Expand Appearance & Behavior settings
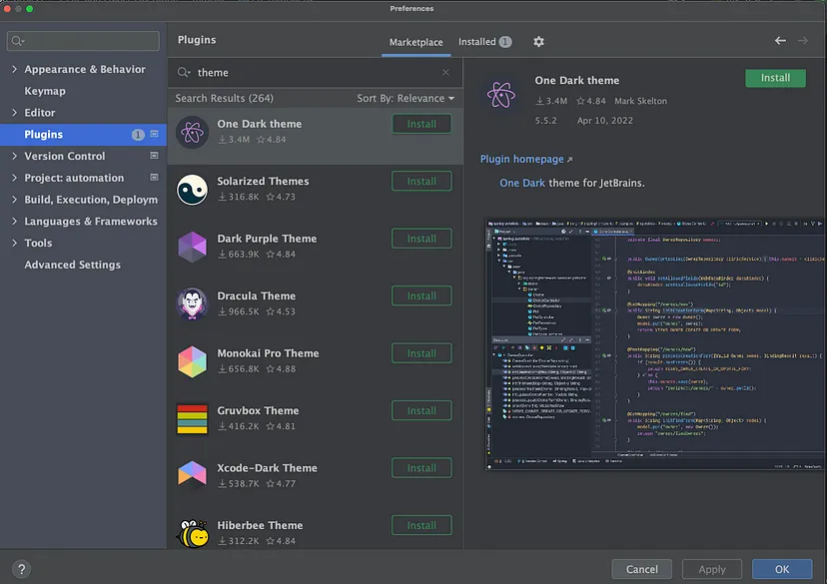 14,69
